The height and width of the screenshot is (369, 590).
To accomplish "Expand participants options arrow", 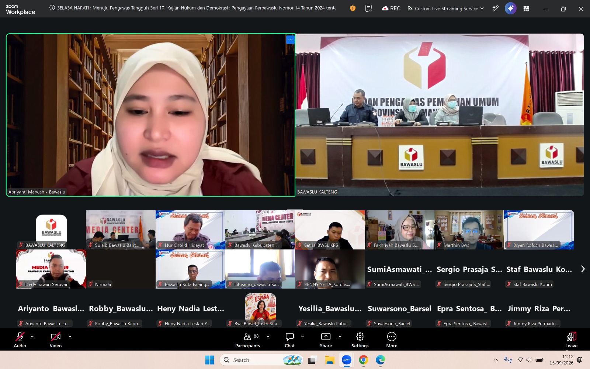I will tap(268, 337).
